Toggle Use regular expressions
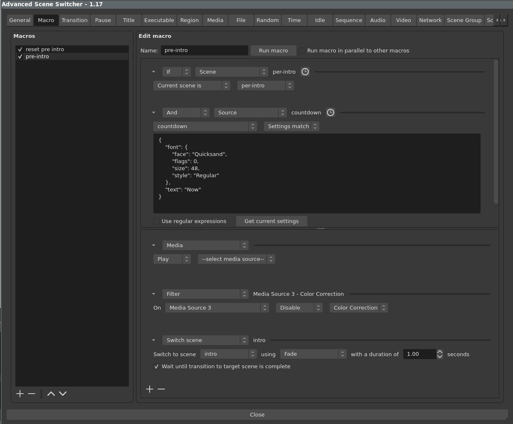This screenshot has height=424, width=513. pyautogui.click(x=156, y=221)
